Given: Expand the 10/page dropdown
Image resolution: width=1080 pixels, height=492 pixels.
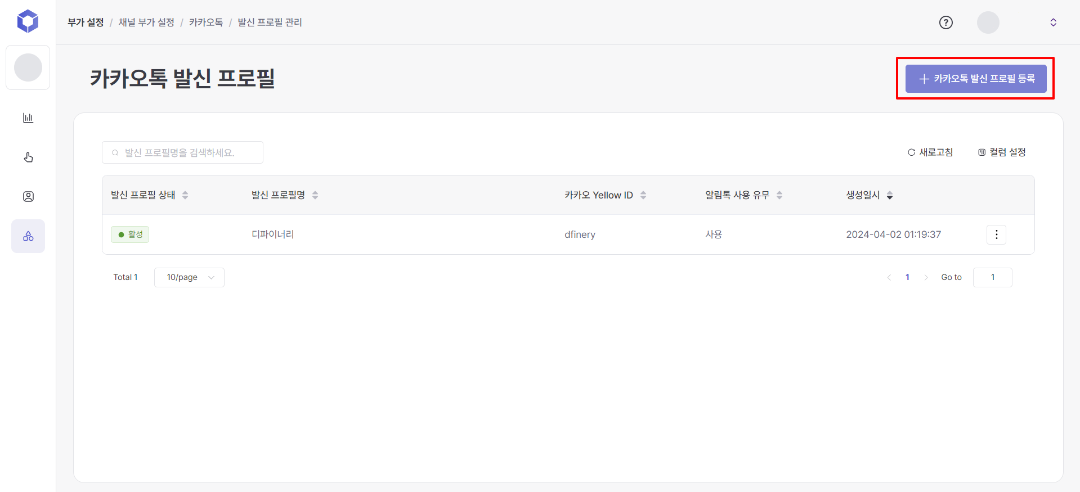Looking at the screenshot, I should point(189,277).
